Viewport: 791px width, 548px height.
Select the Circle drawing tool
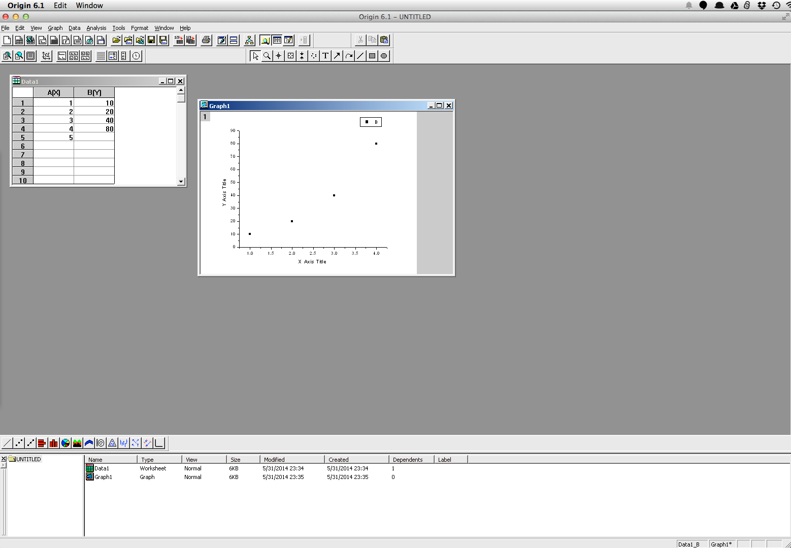pyautogui.click(x=384, y=56)
